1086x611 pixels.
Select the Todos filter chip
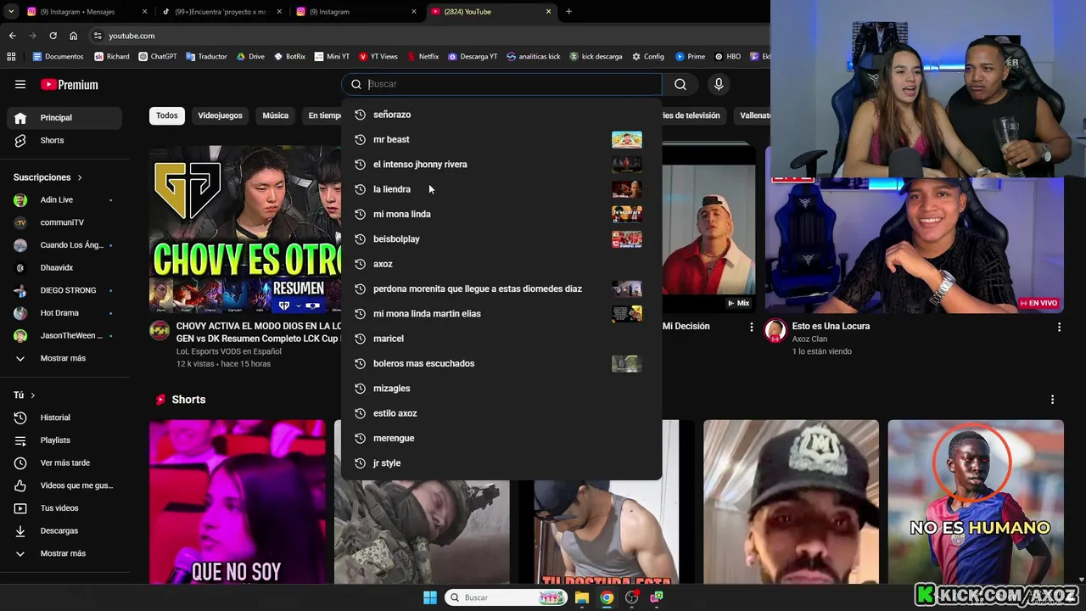click(x=167, y=115)
